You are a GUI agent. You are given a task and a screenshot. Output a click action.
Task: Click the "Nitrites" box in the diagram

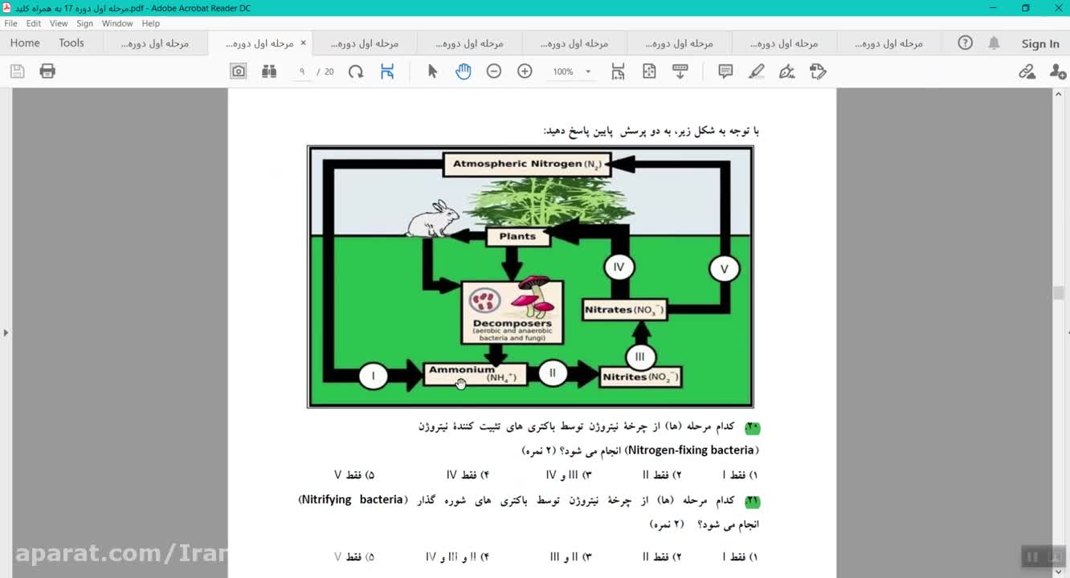(640, 377)
